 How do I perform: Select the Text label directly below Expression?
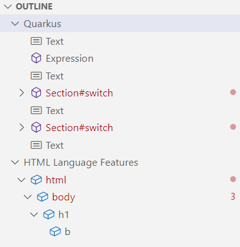click(55, 76)
